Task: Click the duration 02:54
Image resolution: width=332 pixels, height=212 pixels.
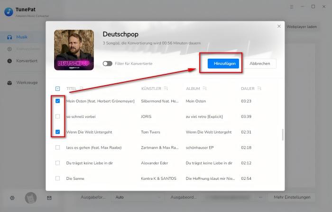Action: 246,178
